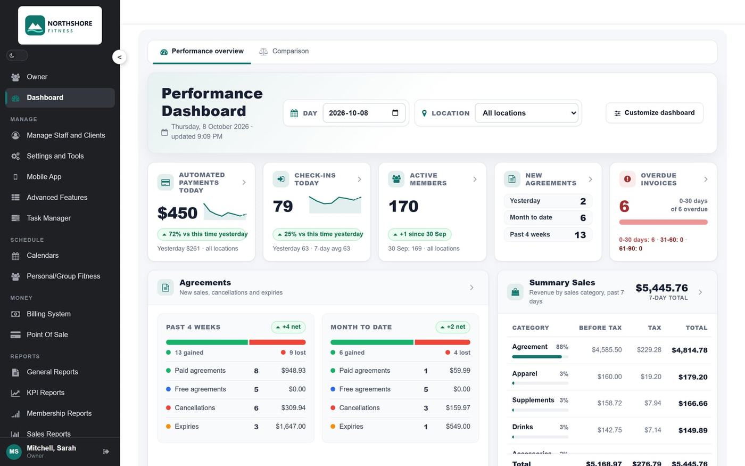The width and height of the screenshot is (745, 466).
Task: Click the Yesterday new agreements row
Action: pyautogui.click(x=548, y=201)
